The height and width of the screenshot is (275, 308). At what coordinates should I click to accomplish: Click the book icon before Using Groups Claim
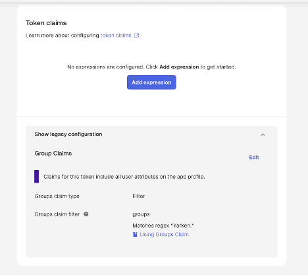tap(135, 235)
